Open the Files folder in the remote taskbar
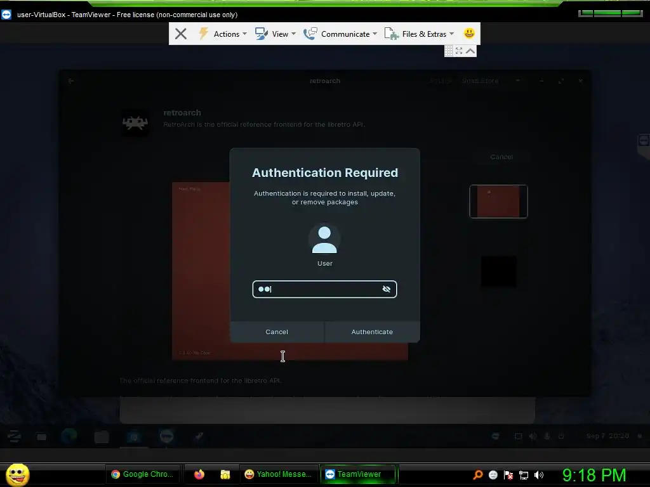 tap(102, 437)
